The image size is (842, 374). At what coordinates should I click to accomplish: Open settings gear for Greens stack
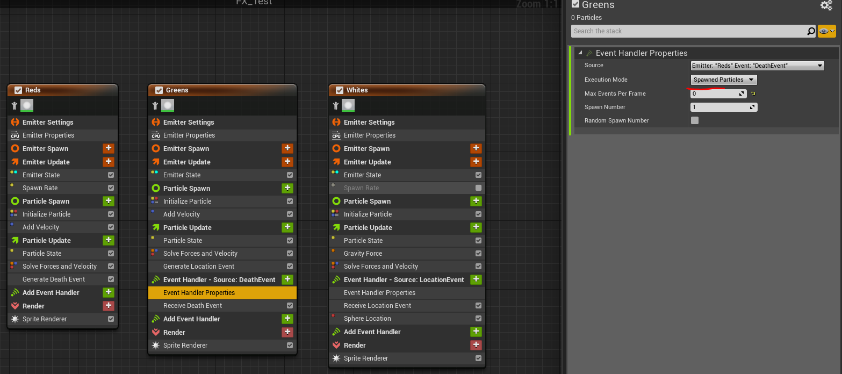(x=826, y=5)
